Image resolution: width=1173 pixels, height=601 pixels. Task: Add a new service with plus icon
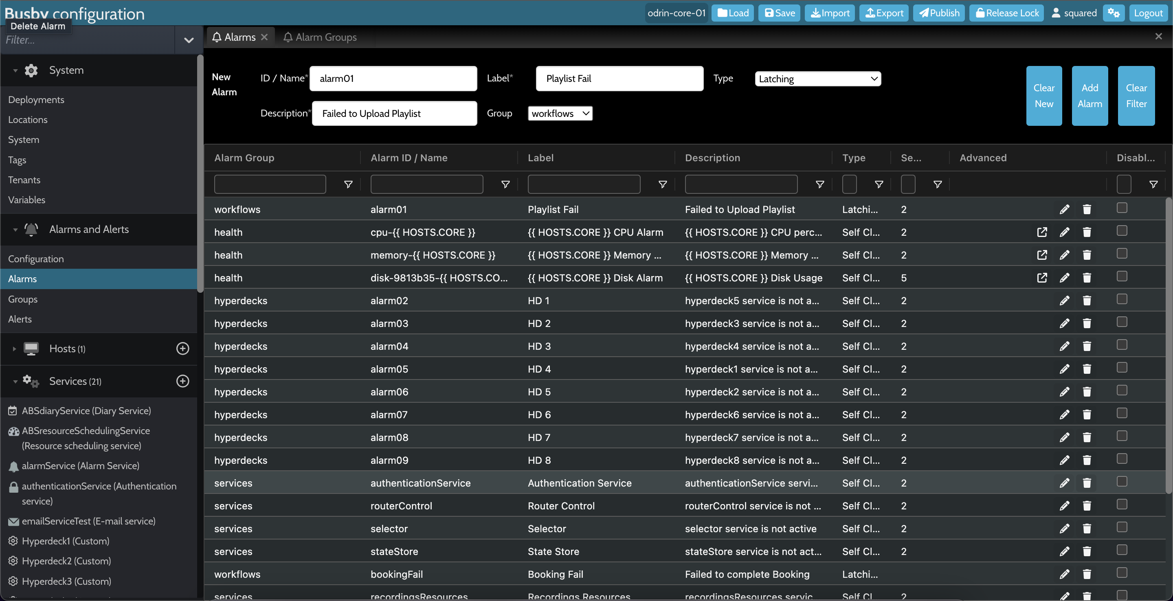pyautogui.click(x=182, y=381)
